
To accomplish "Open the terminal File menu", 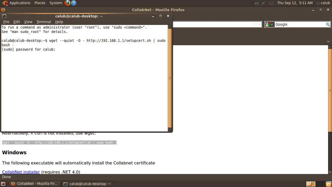I will coord(6,22).
